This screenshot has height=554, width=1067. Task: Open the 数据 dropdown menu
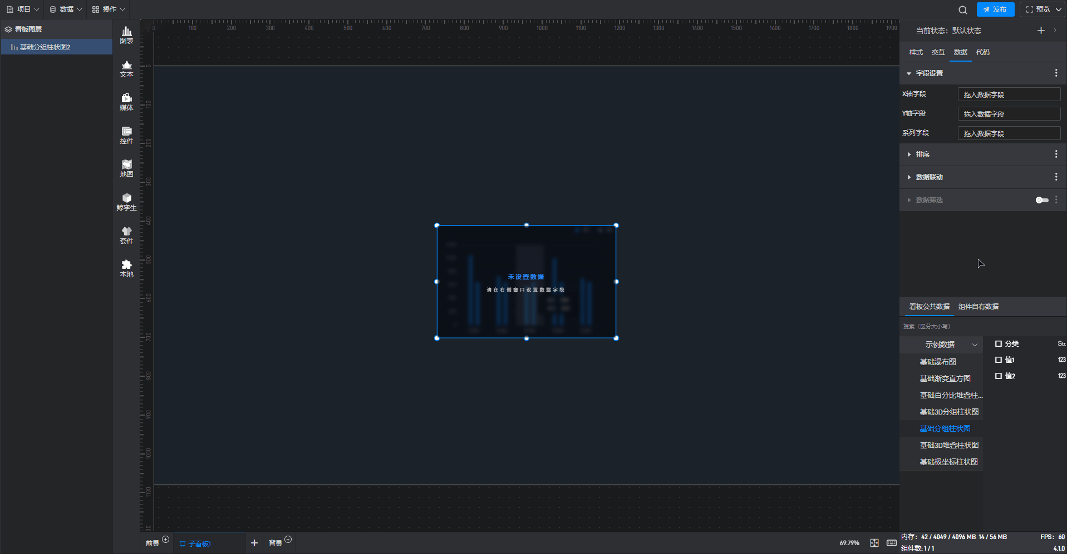pos(66,9)
